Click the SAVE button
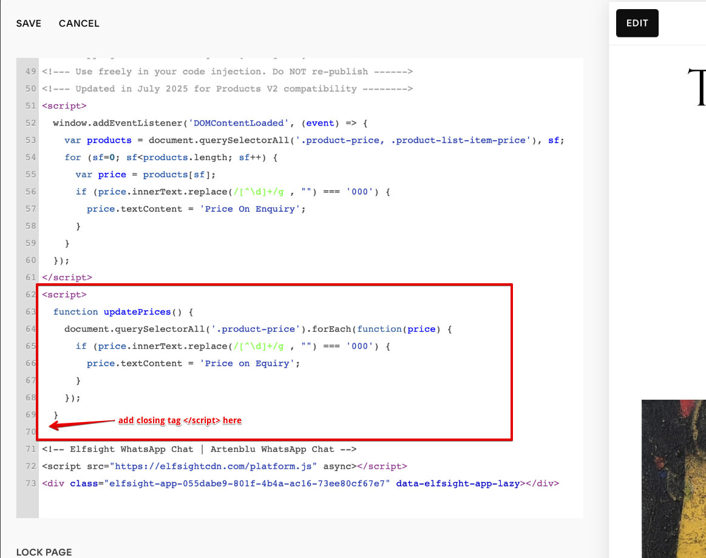Image resolution: width=706 pixels, height=558 pixels. [29, 24]
